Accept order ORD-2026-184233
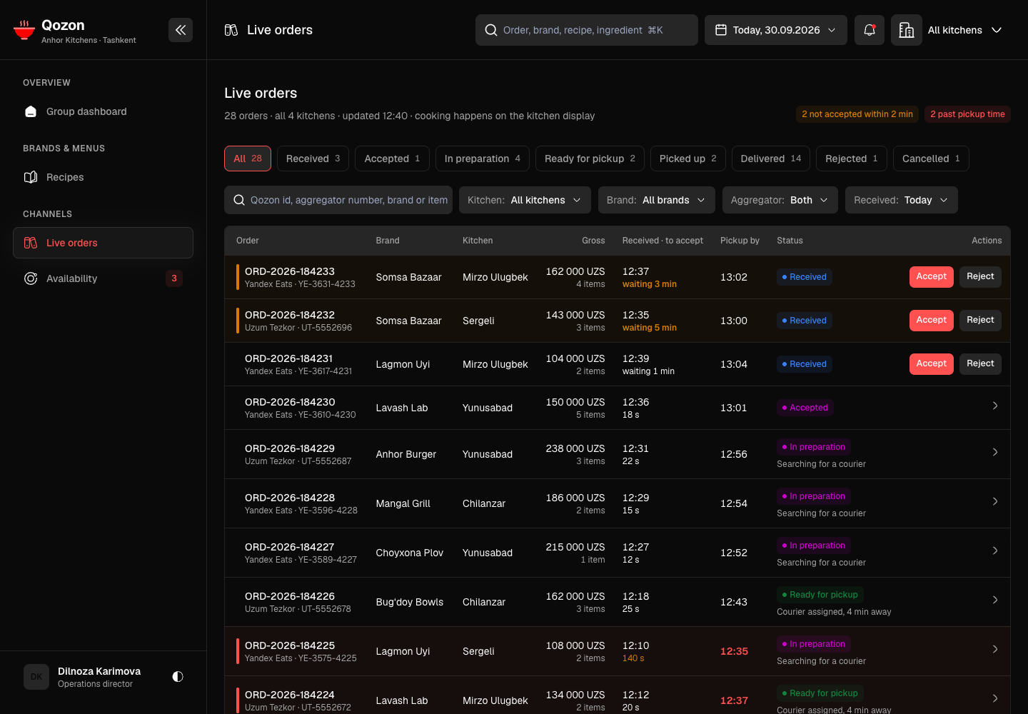 coord(932,277)
